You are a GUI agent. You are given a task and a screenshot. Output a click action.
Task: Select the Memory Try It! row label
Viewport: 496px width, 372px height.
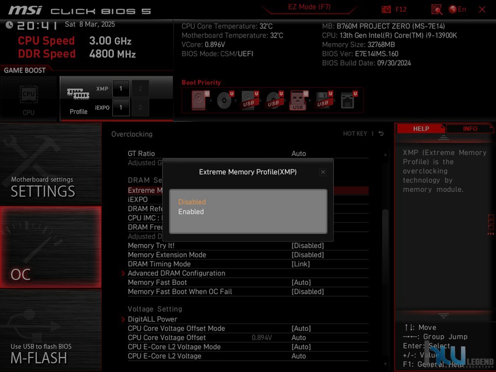[x=151, y=245]
